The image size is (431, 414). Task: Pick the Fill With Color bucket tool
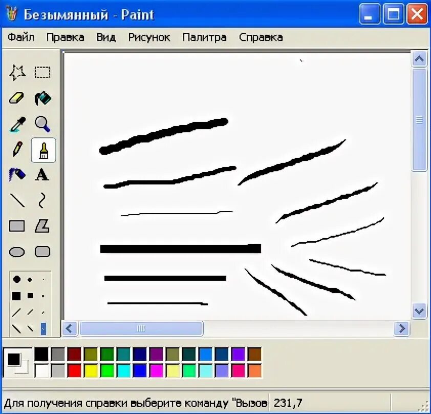(x=42, y=98)
